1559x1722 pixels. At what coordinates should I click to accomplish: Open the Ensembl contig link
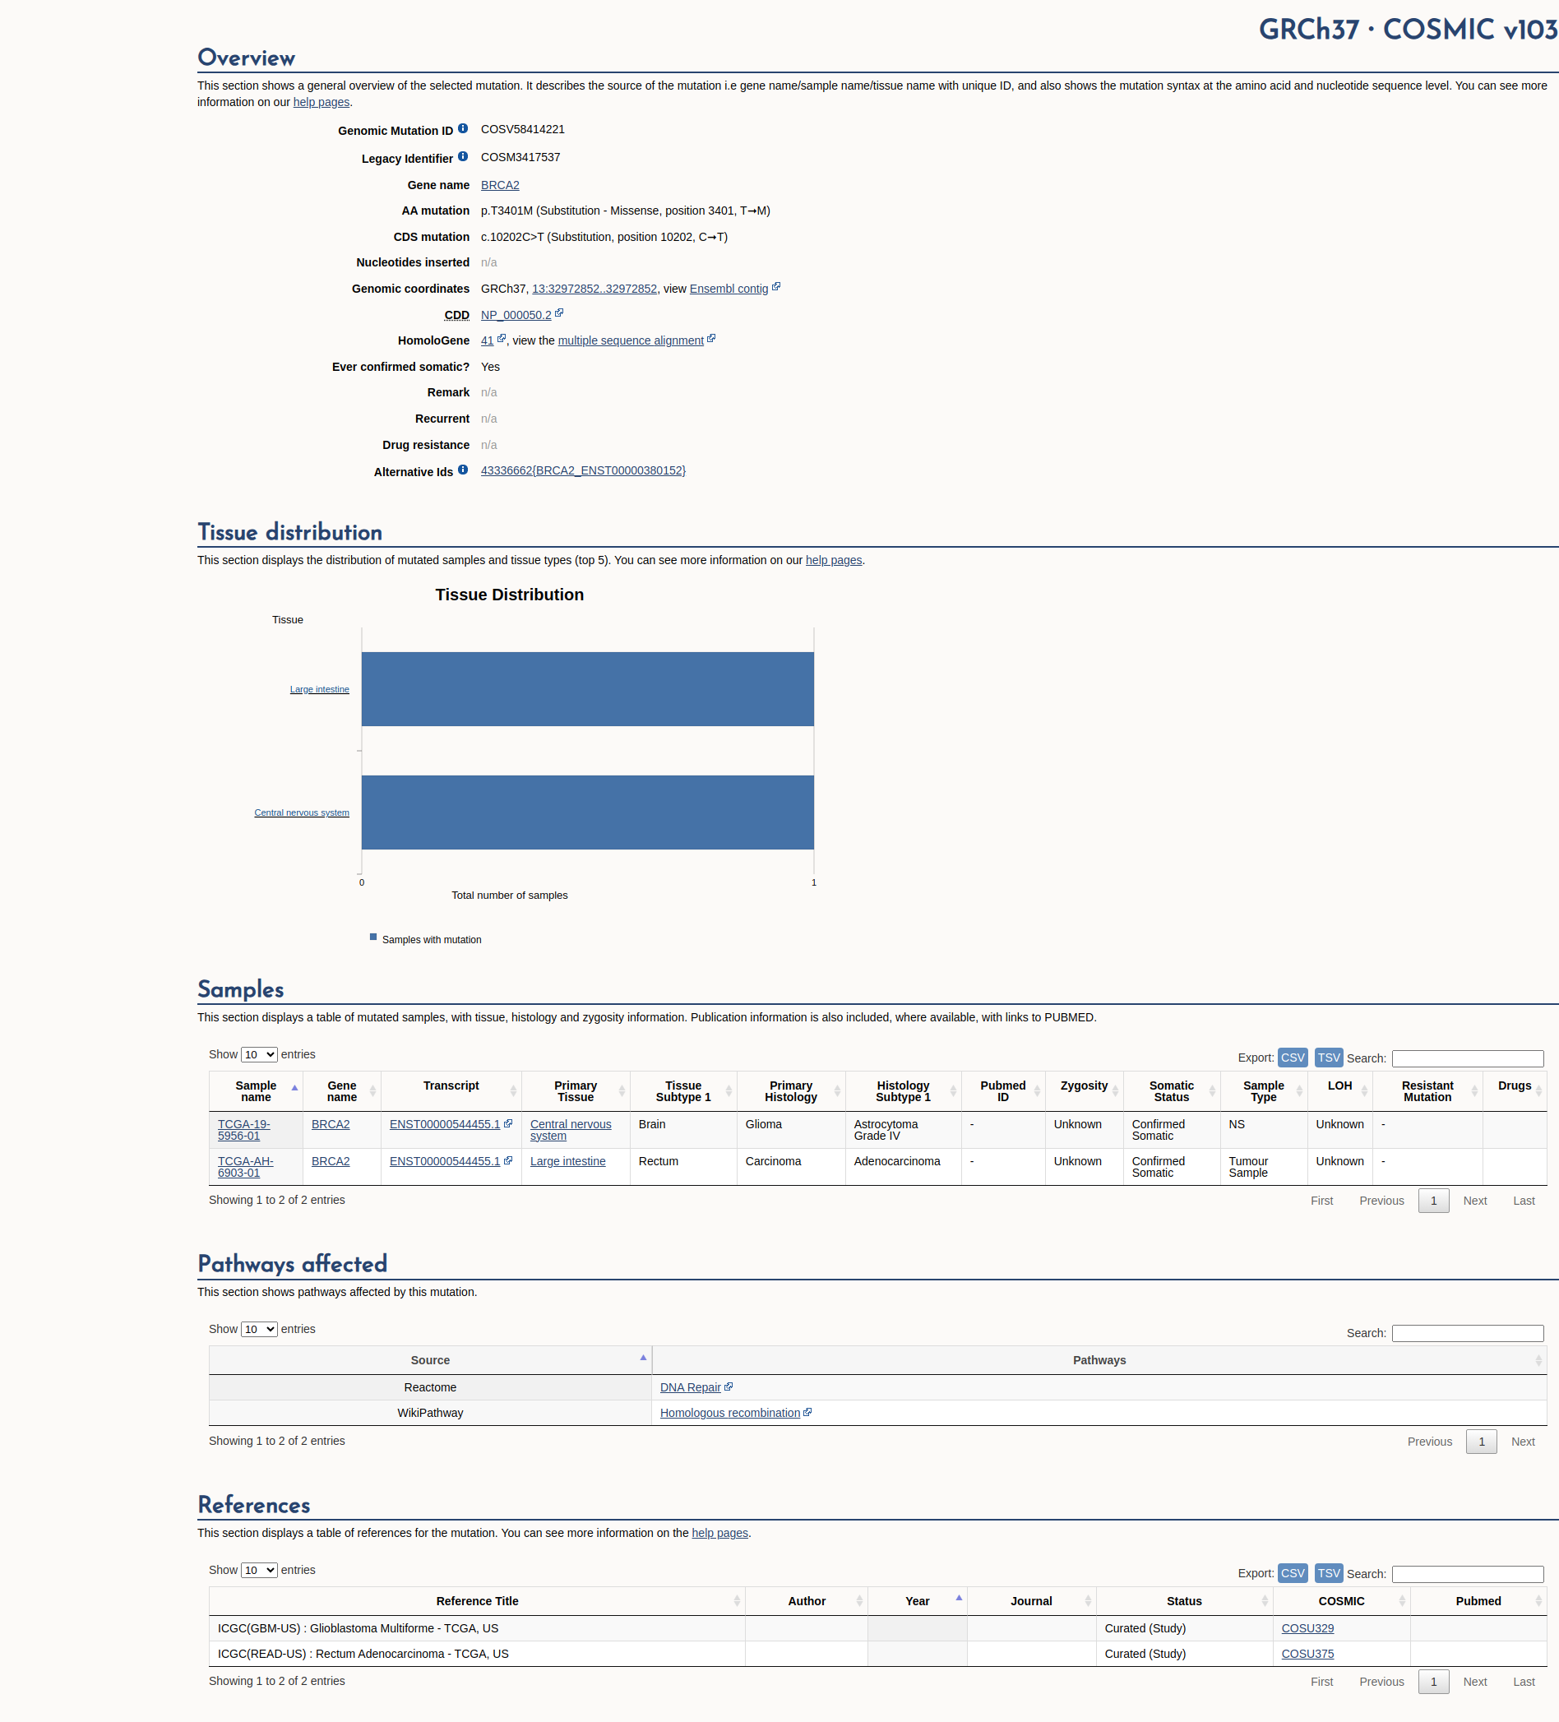pos(729,289)
